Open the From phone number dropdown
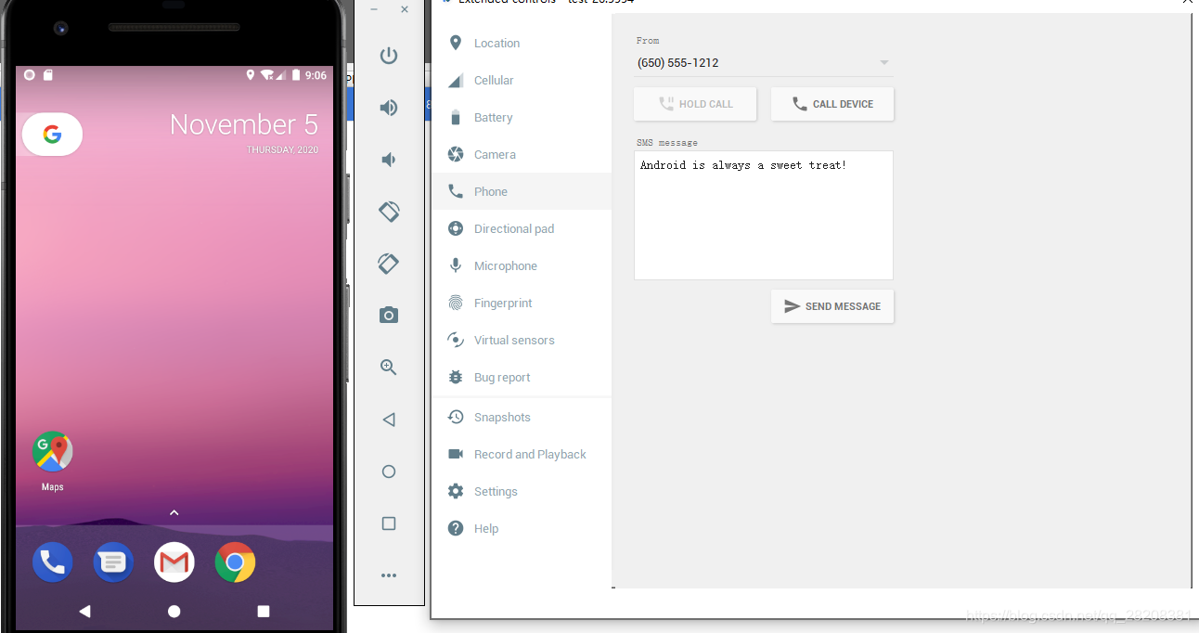 [883, 62]
